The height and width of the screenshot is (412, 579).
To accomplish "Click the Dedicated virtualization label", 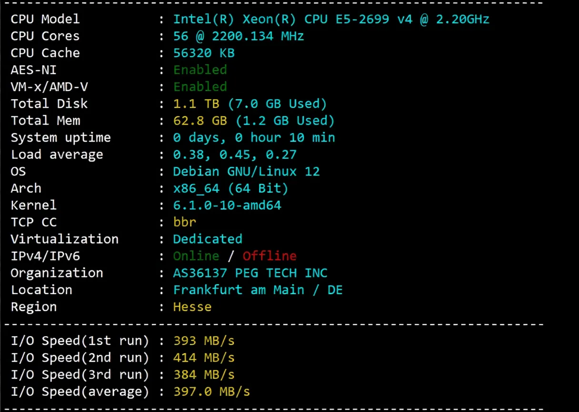I will 207,239.
